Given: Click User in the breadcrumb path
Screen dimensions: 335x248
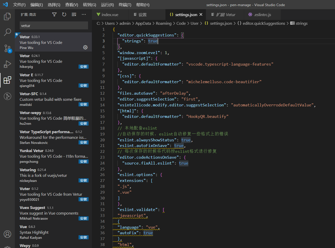Looking at the screenshot, I should point(194,23).
